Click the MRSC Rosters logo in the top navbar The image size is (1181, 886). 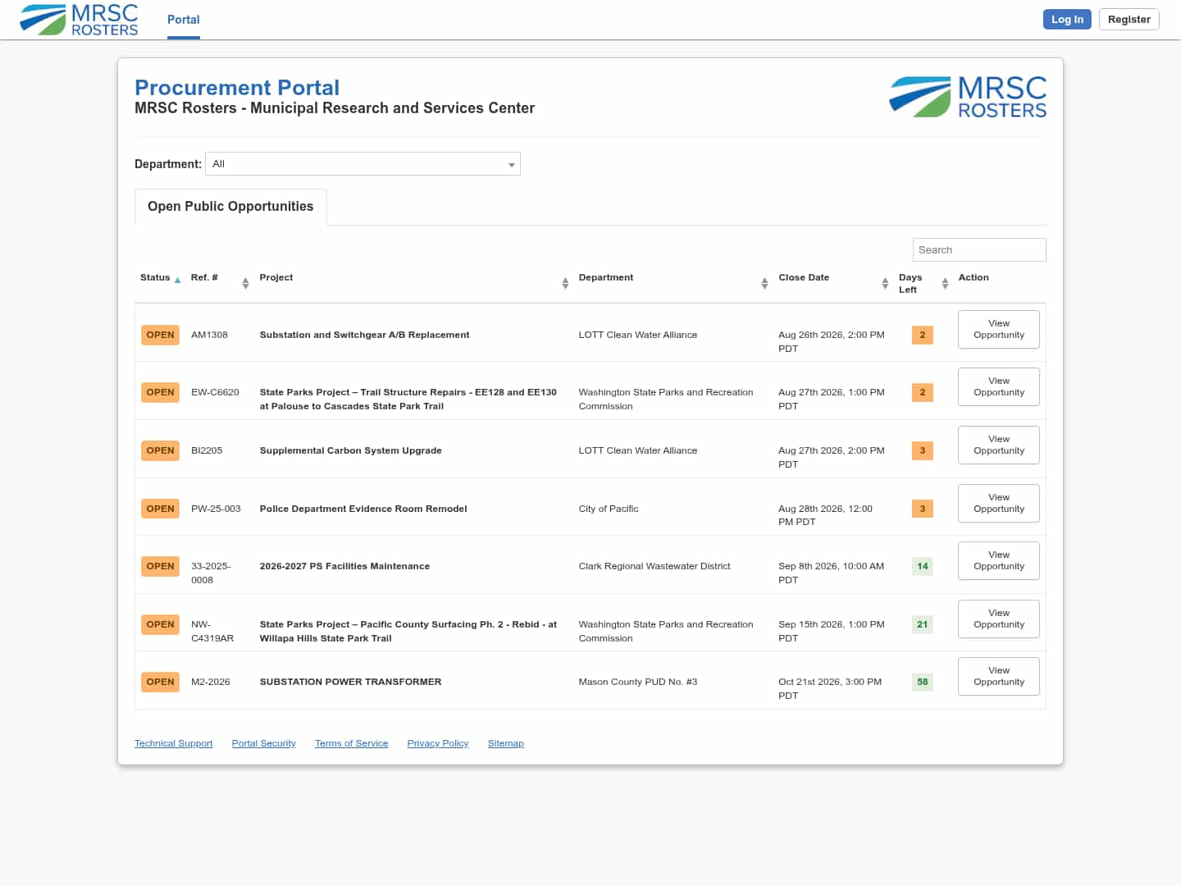79,20
